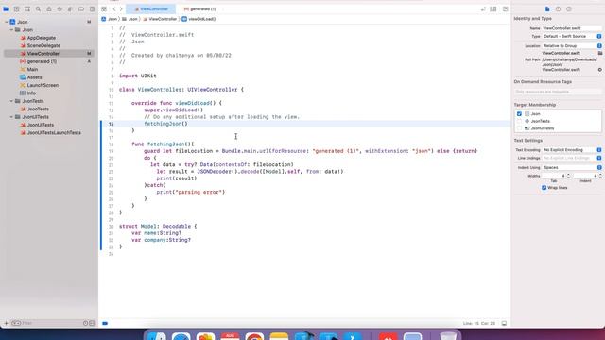Select Main storyboard in the navigator
Viewport: 605px width, 340px height.
click(32, 69)
